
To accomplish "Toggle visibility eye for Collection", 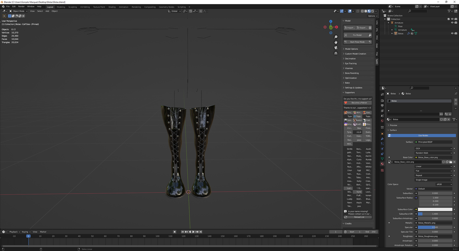I will tap(452, 19).
